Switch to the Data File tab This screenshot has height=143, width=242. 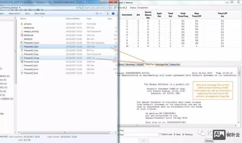pyautogui.click(x=150, y=64)
